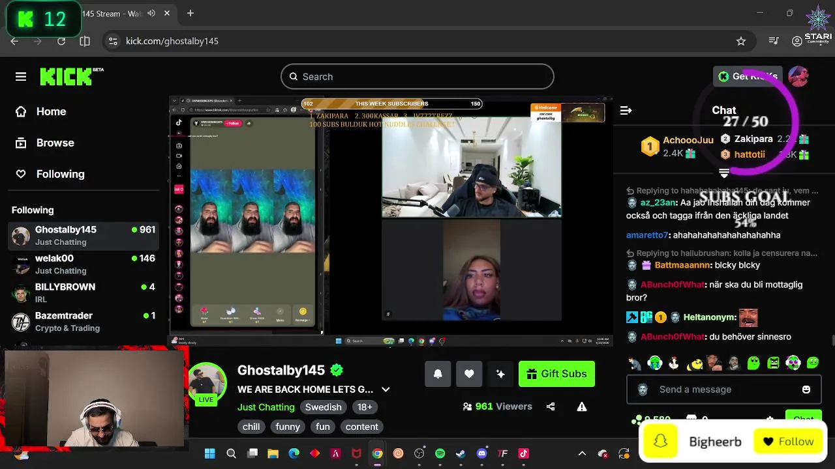Click the sparkle icon button
Viewport: 835px width, 469px height.
pos(500,374)
